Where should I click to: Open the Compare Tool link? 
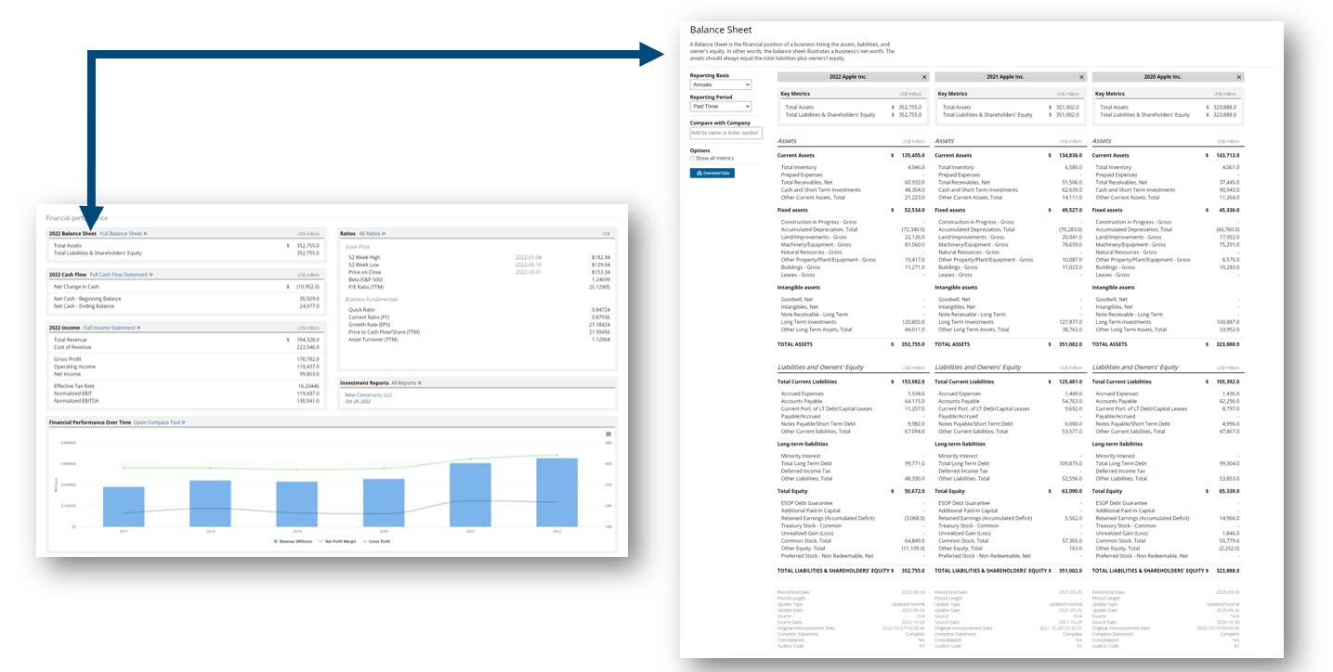point(160,422)
